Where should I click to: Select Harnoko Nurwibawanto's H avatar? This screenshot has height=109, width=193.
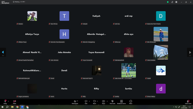click(64, 34)
